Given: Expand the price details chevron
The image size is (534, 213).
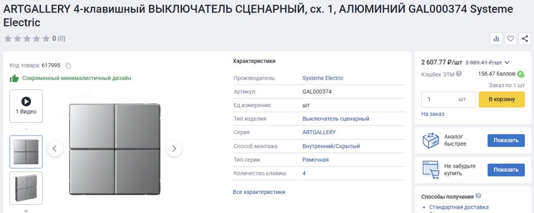Looking at the screenshot, I should tap(507, 62).
